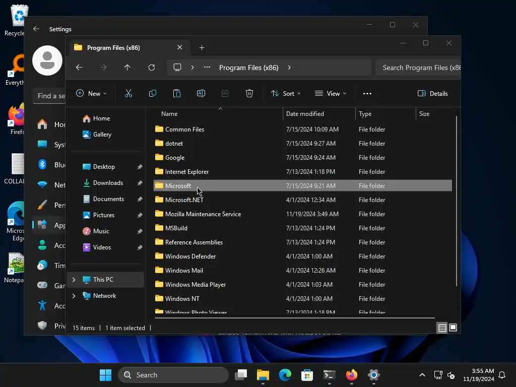Select the Mozilla Maintenance Service folder
This screenshot has height=387, width=516.
(302, 214)
